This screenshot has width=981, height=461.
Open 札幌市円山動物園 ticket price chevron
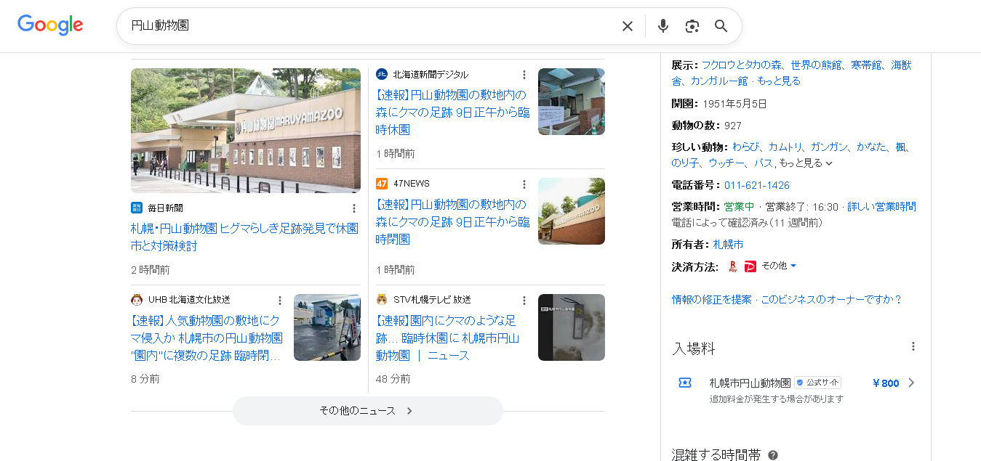911,383
